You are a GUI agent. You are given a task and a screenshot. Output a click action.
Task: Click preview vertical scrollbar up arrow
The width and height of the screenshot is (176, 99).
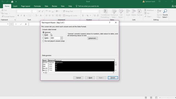pyautogui.click(x=116, y=62)
